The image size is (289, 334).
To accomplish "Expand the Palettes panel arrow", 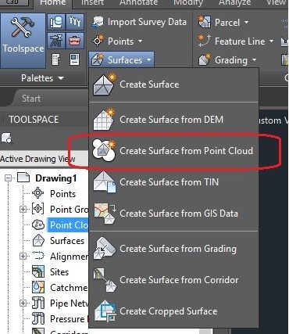I will 61,78.
